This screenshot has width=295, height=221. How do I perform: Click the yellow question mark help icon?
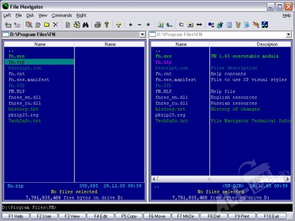click(x=106, y=25)
